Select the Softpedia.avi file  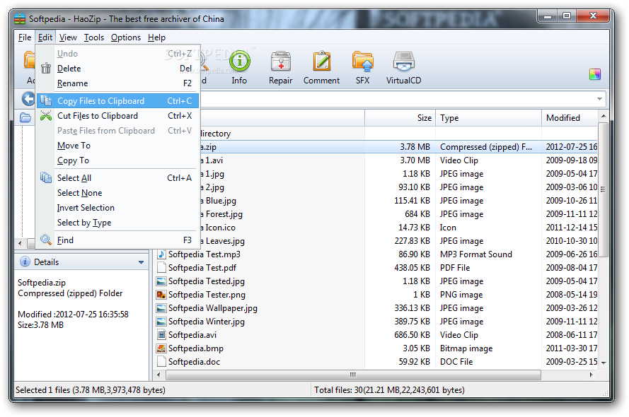377,335
